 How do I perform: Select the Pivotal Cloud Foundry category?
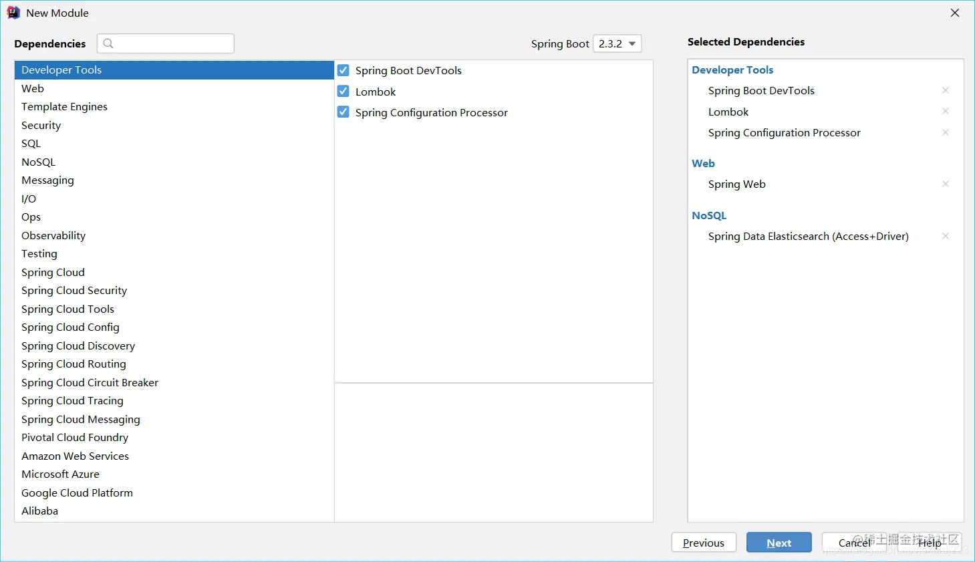pyautogui.click(x=174, y=438)
